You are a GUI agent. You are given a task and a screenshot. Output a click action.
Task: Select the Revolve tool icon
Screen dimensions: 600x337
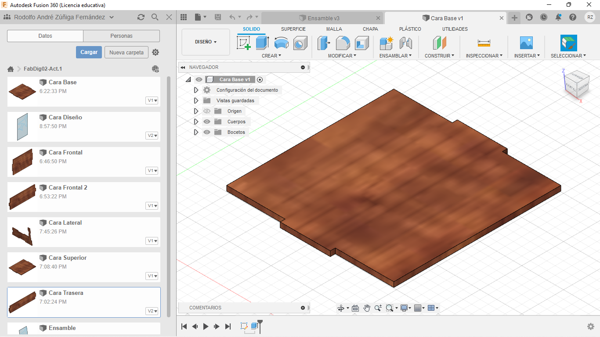(281, 43)
